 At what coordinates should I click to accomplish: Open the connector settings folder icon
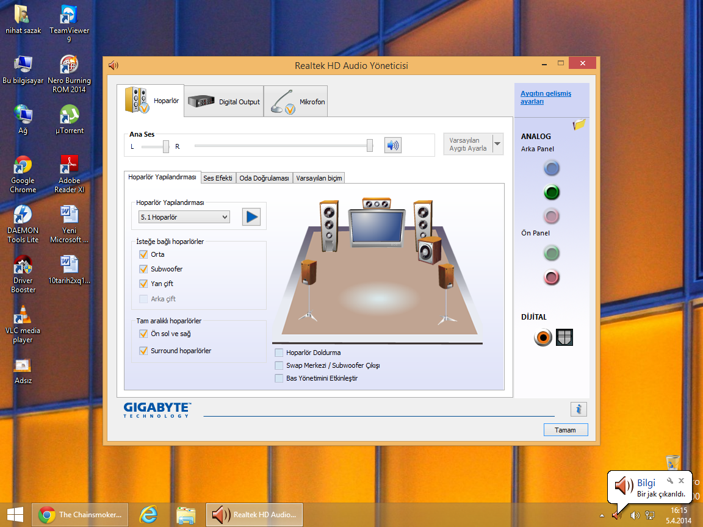[579, 124]
